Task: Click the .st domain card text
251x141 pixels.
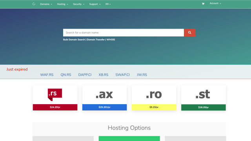Action: (x=203, y=94)
